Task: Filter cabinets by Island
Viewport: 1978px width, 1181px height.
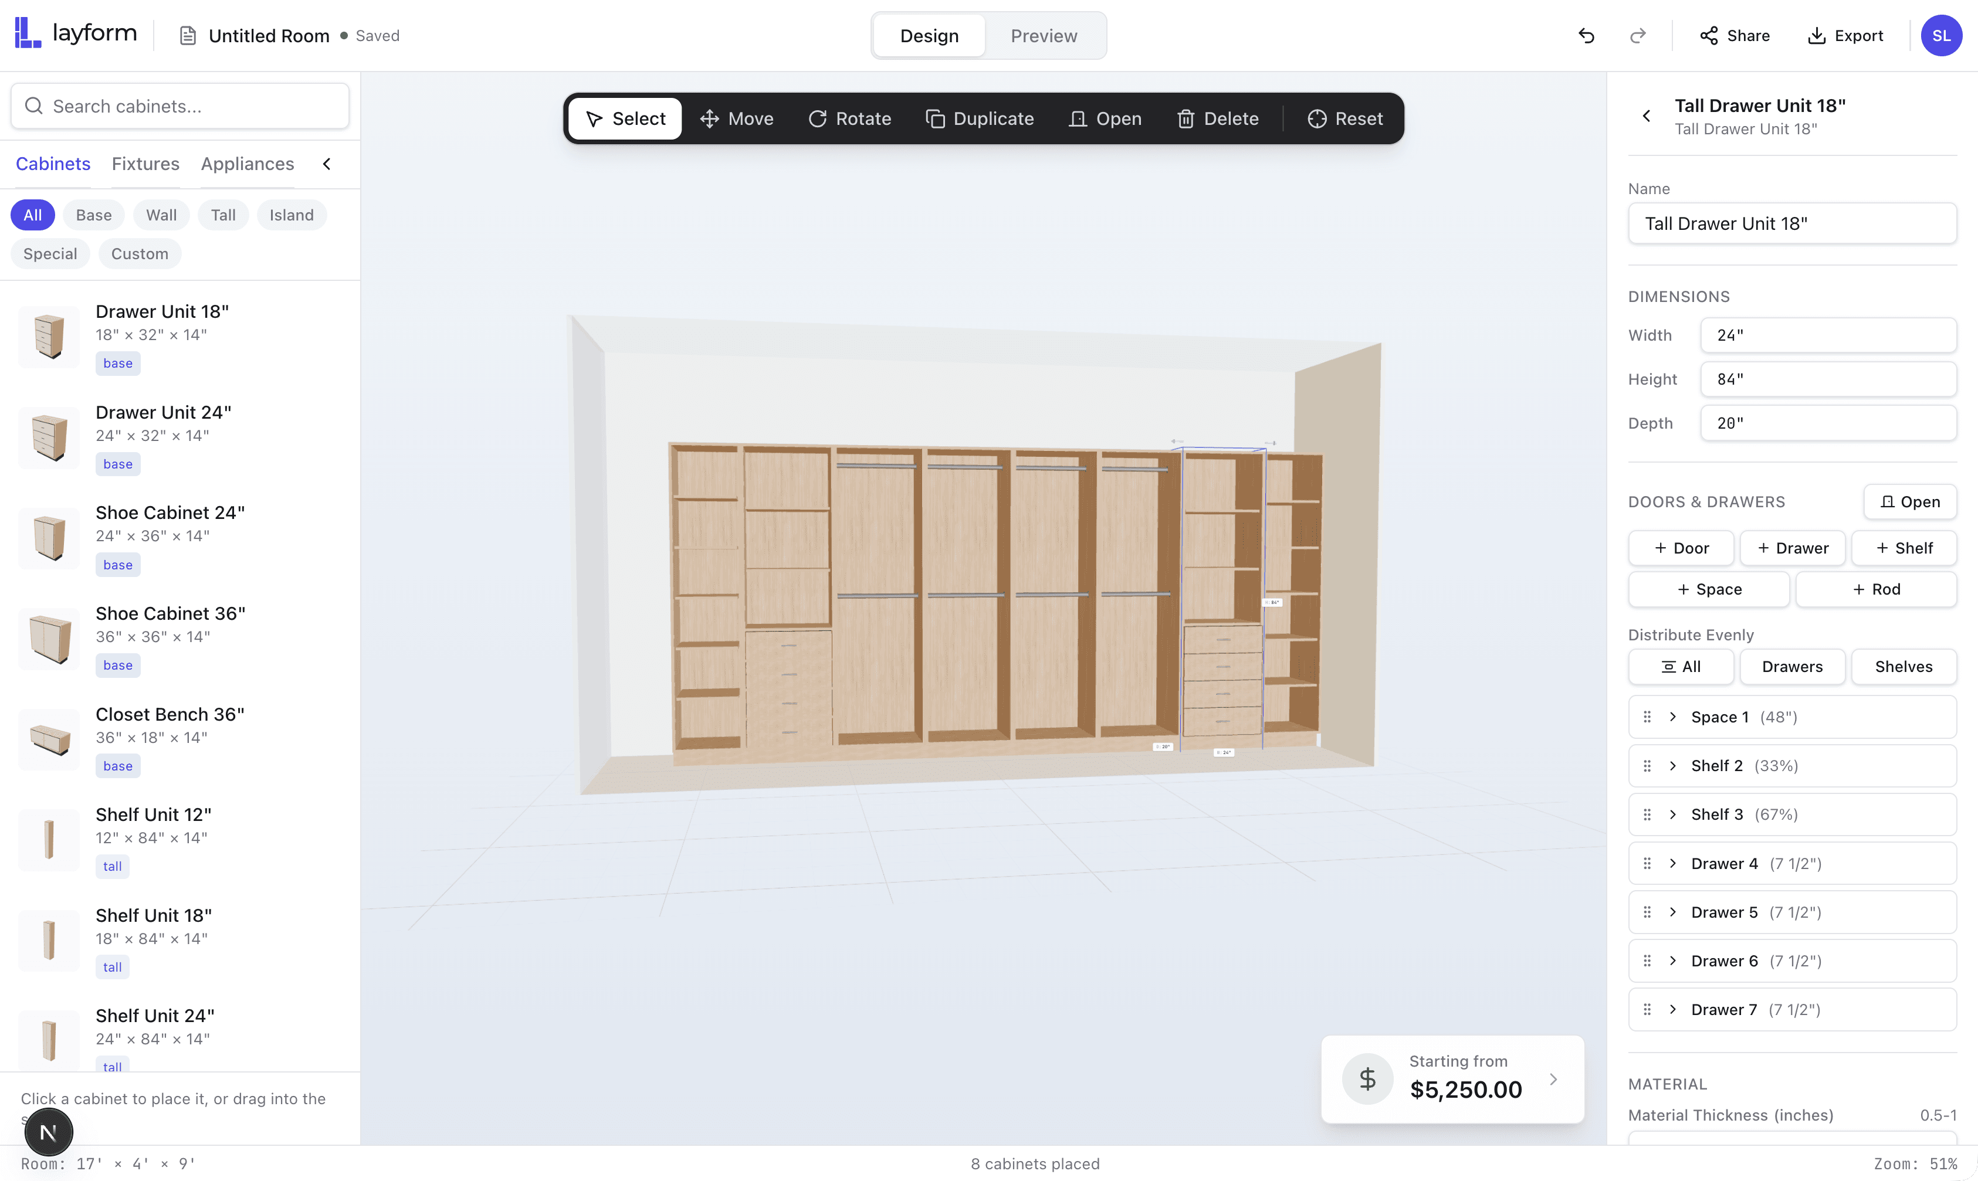Action: point(292,215)
